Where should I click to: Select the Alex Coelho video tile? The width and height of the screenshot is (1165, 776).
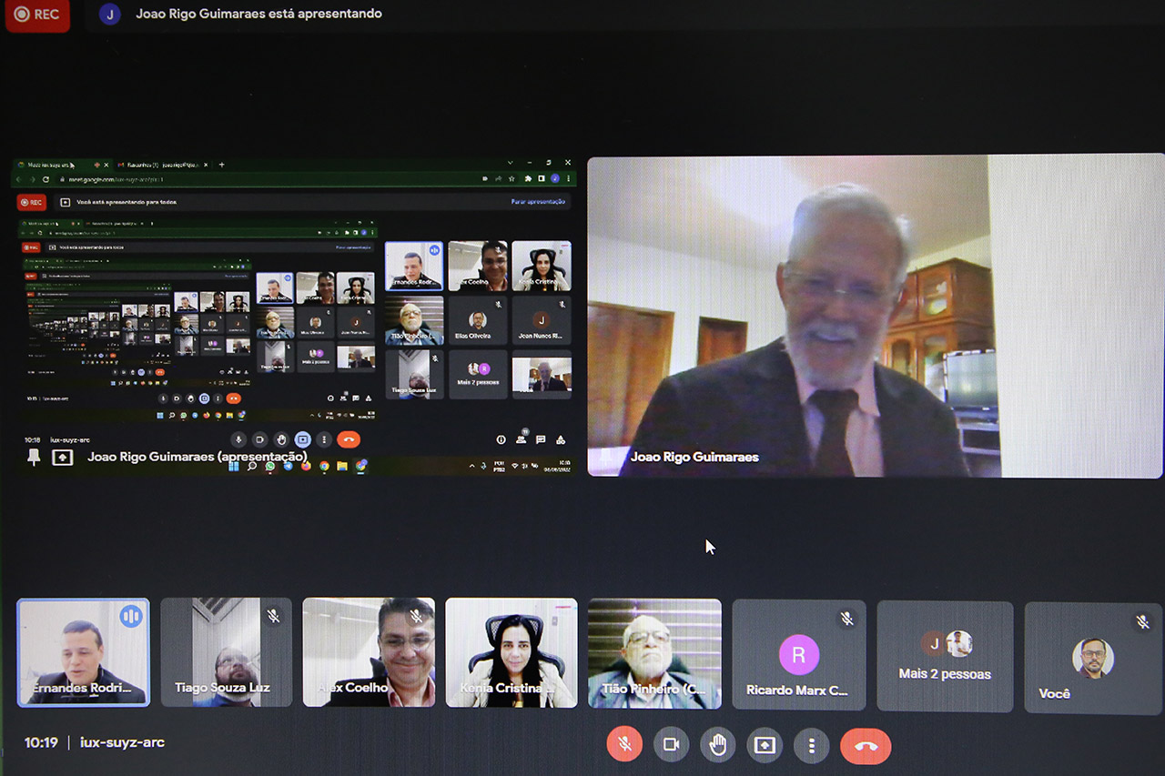369,652
